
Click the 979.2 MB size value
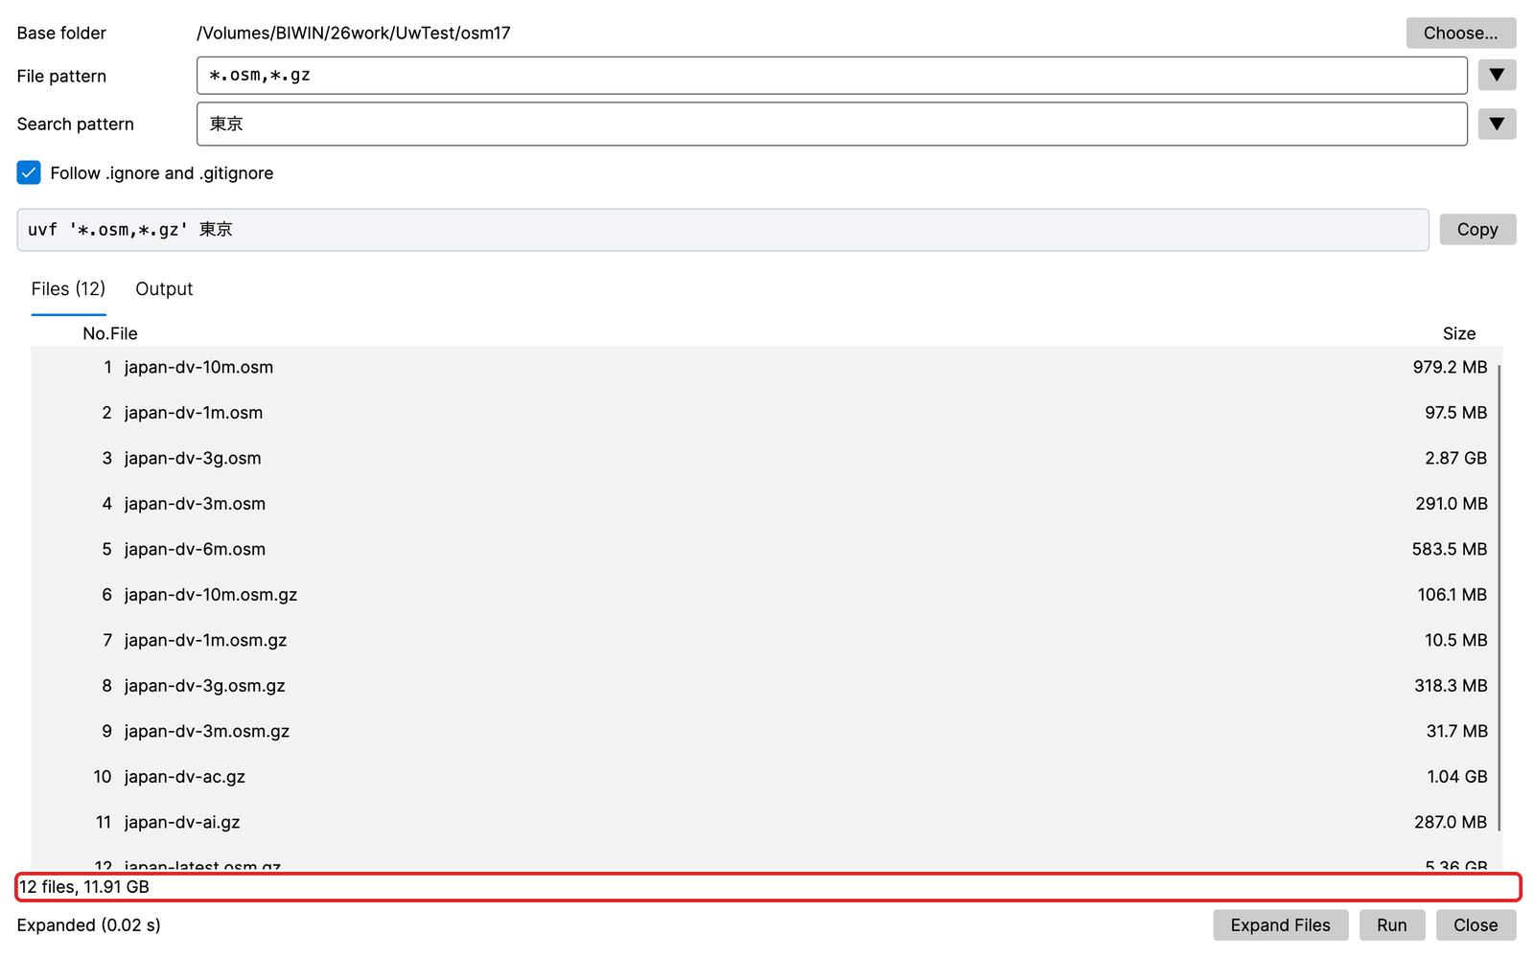[1450, 367]
